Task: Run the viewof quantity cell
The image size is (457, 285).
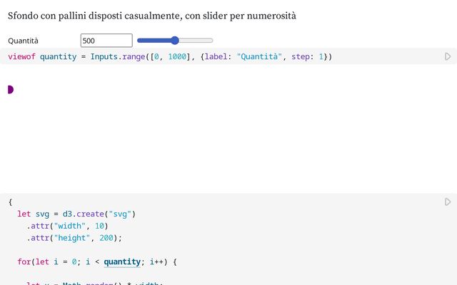Action: coord(448,56)
